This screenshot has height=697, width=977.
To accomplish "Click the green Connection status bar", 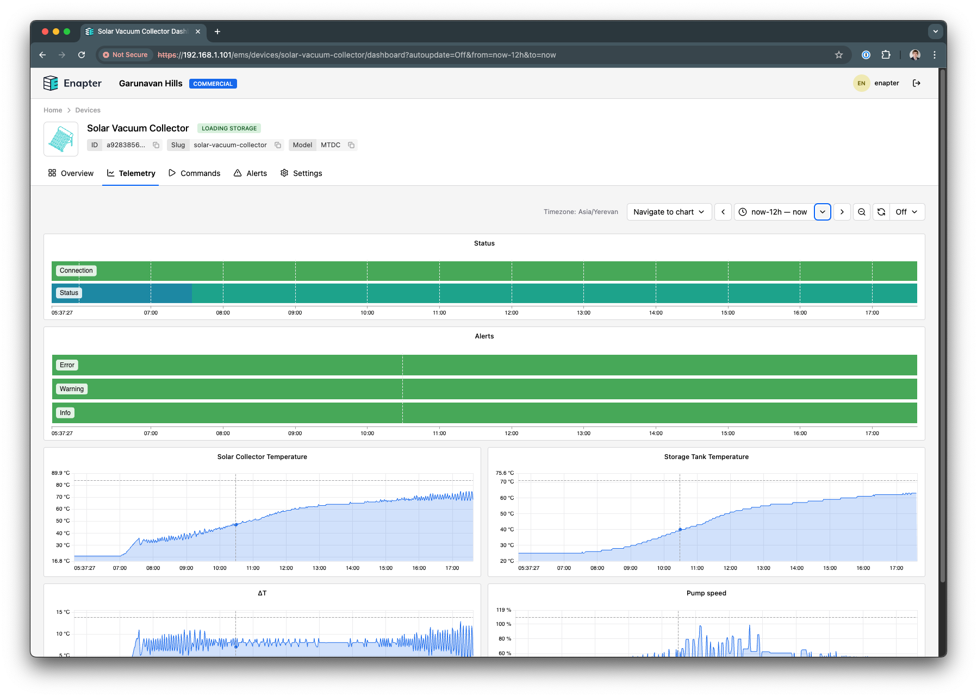I will pyautogui.click(x=484, y=271).
